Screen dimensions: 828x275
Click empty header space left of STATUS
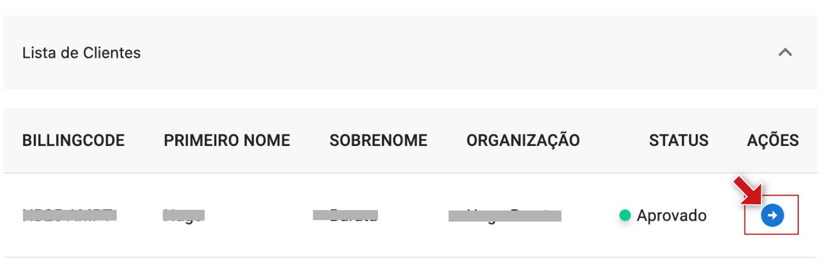[614, 140]
